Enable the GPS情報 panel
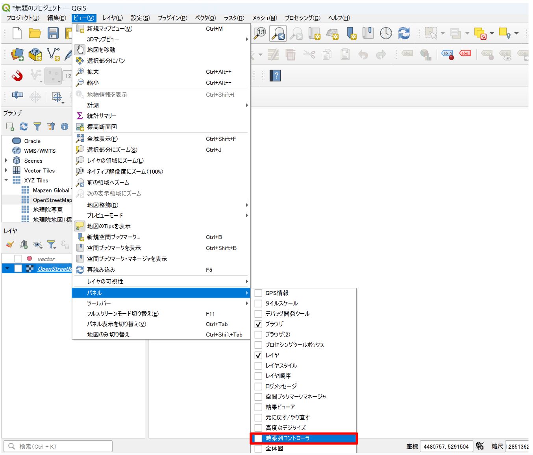This screenshot has width=533, height=455. pyautogui.click(x=258, y=293)
